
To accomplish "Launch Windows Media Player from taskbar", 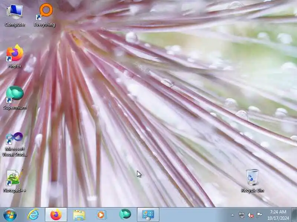I will tap(102, 215).
